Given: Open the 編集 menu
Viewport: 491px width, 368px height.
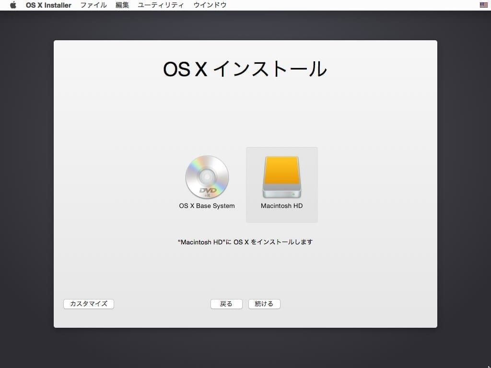Looking at the screenshot, I should coord(122,5).
